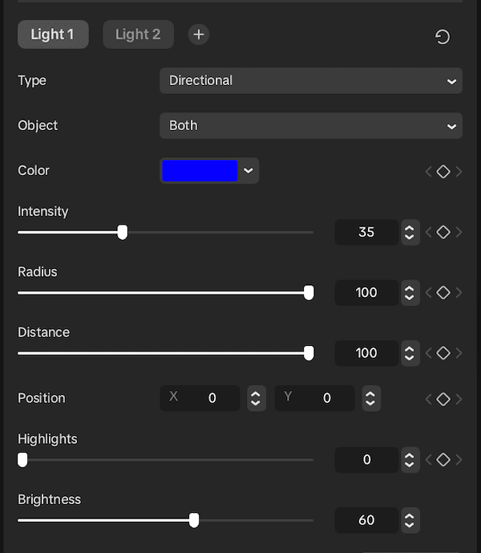Click the Radius slider handle
This screenshot has width=481, height=553.
pyautogui.click(x=309, y=293)
